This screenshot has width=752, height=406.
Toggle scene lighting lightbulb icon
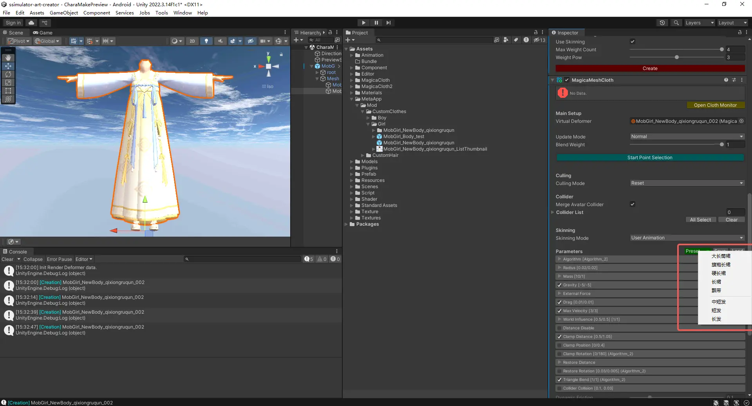click(x=206, y=41)
